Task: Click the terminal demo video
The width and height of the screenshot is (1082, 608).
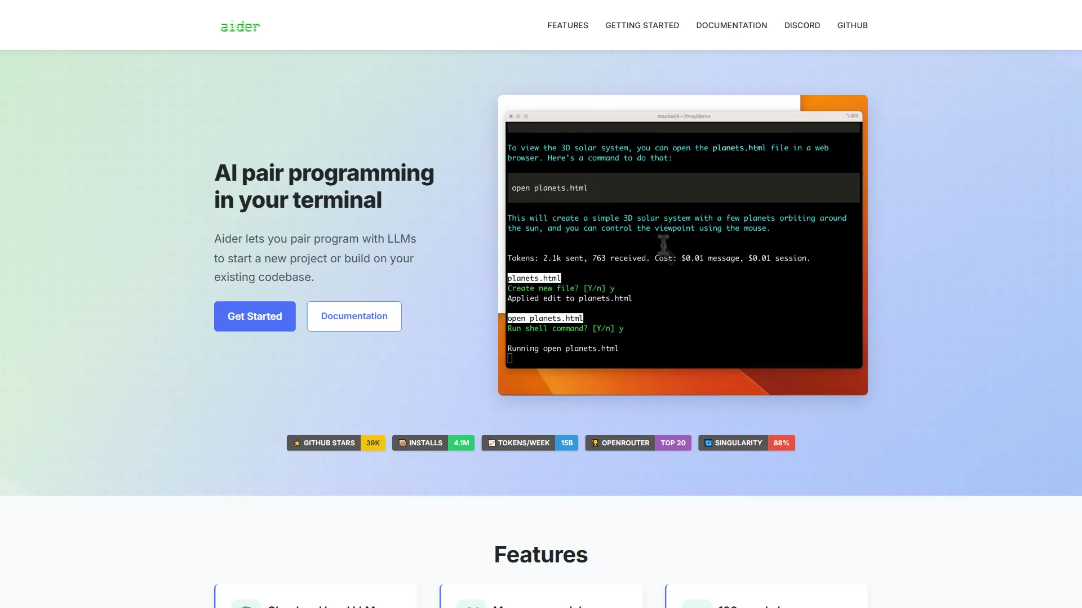Action: click(683, 245)
